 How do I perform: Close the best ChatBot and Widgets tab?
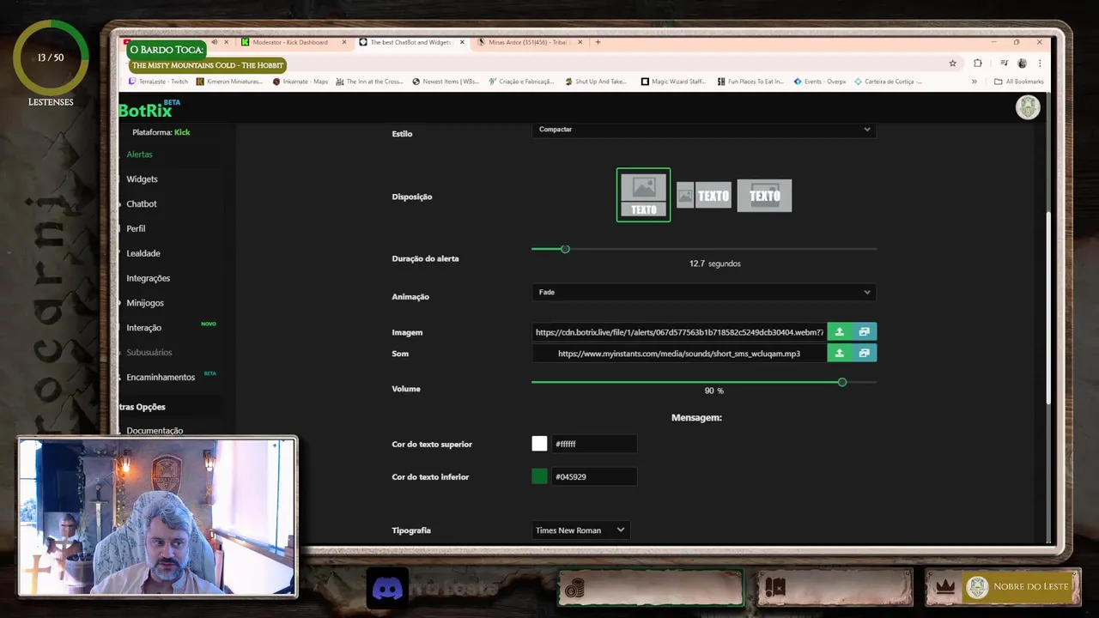[462, 42]
